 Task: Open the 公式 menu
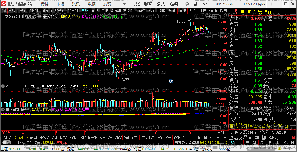(x=161, y=4)
